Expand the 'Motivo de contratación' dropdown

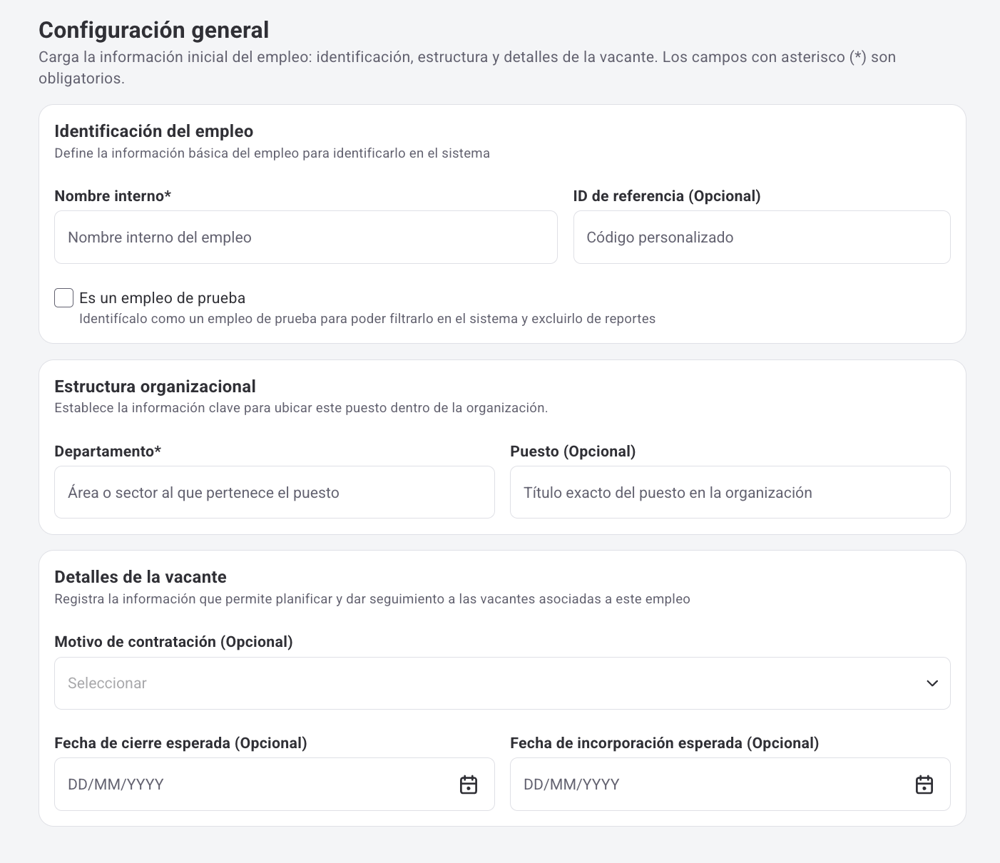point(501,683)
